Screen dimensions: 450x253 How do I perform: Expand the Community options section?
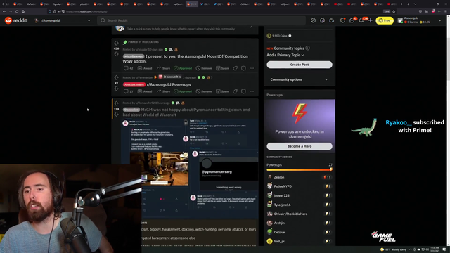click(x=300, y=79)
